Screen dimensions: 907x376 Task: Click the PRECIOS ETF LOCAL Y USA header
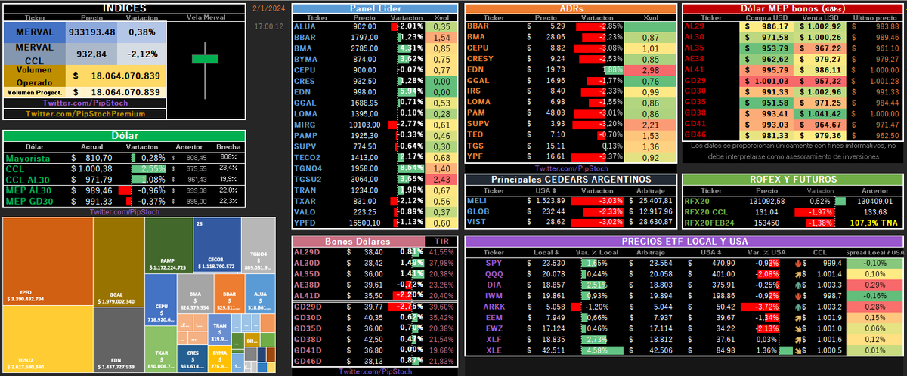[684, 241]
